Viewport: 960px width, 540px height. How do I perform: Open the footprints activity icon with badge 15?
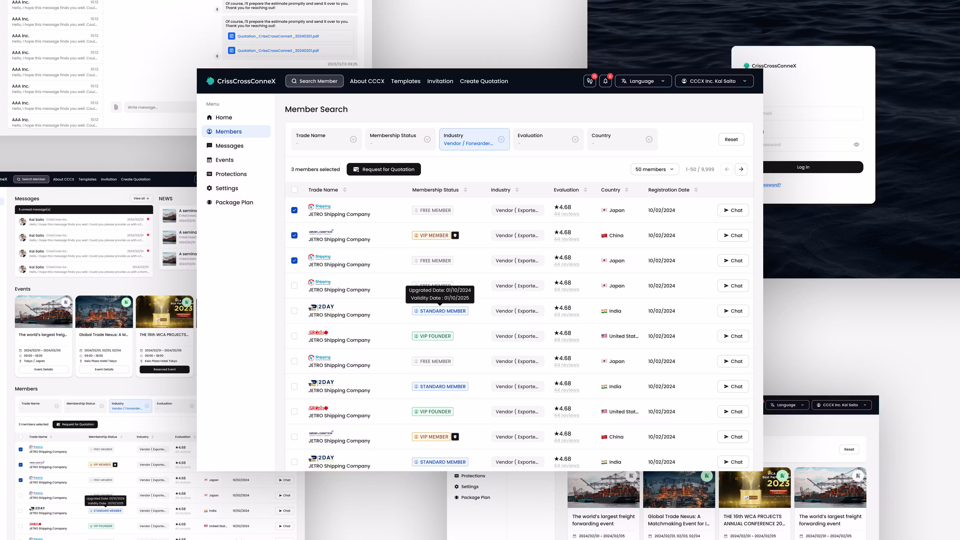(589, 81)
